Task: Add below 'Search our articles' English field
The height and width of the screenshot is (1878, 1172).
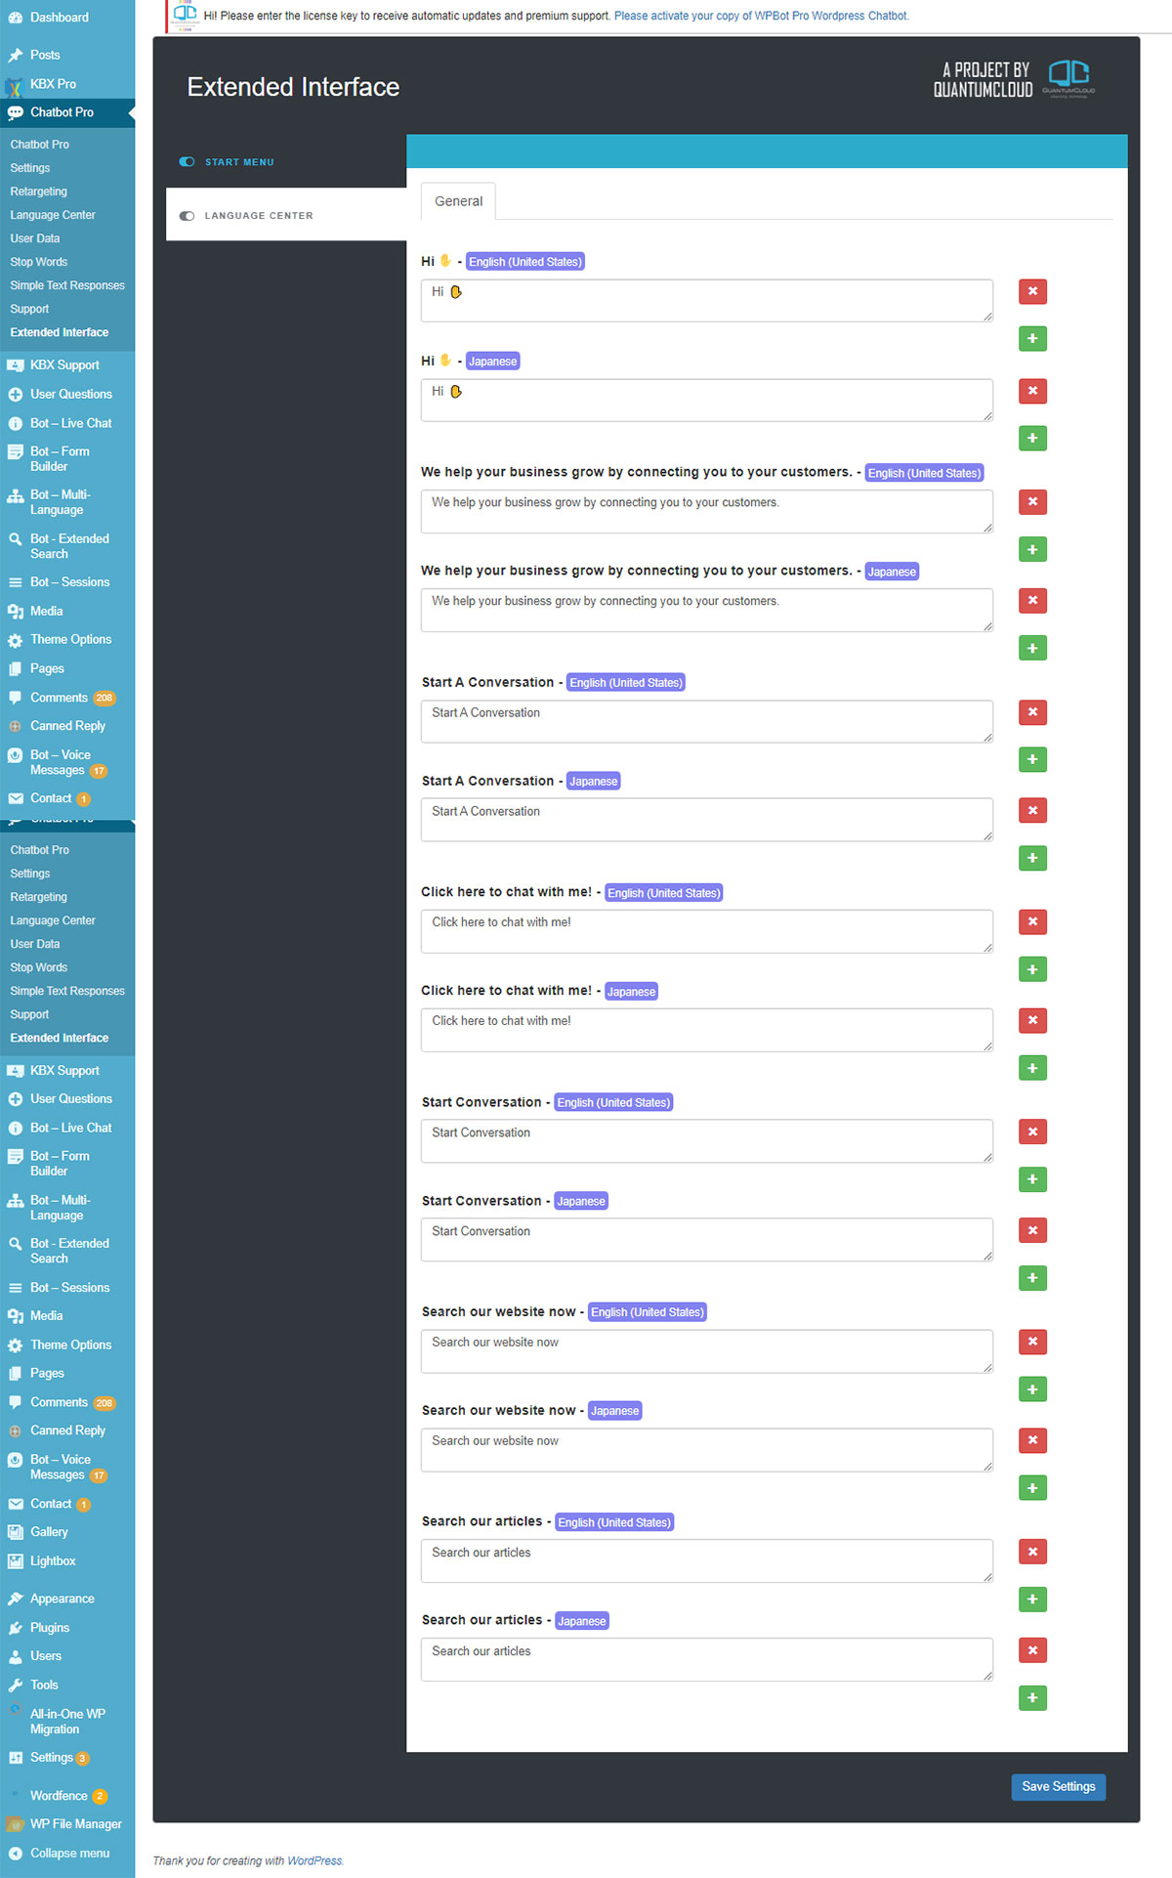Action: 1032,1600
